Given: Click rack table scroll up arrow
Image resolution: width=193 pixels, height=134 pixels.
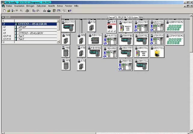Looking at the screenshot, I should 58,21.
